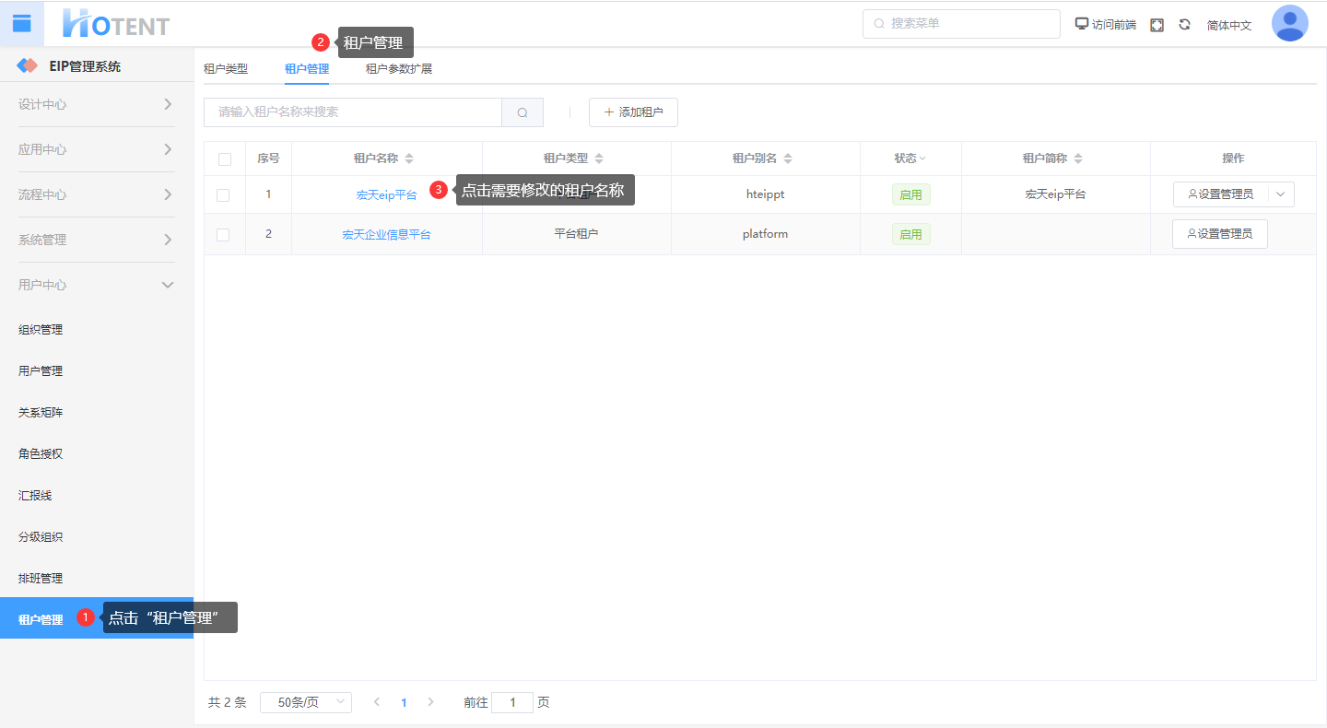Select all rows header checkbox

click(x=225, y=159)
